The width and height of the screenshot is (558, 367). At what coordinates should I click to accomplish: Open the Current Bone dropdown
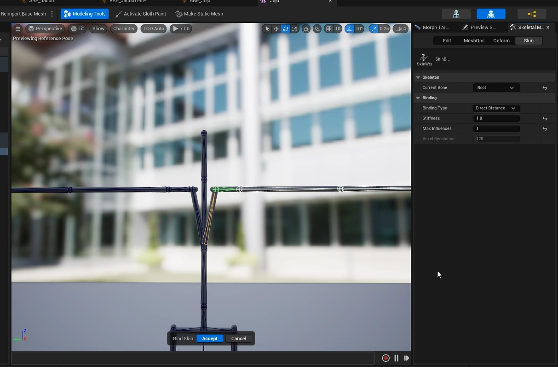(x=496, y=87)
